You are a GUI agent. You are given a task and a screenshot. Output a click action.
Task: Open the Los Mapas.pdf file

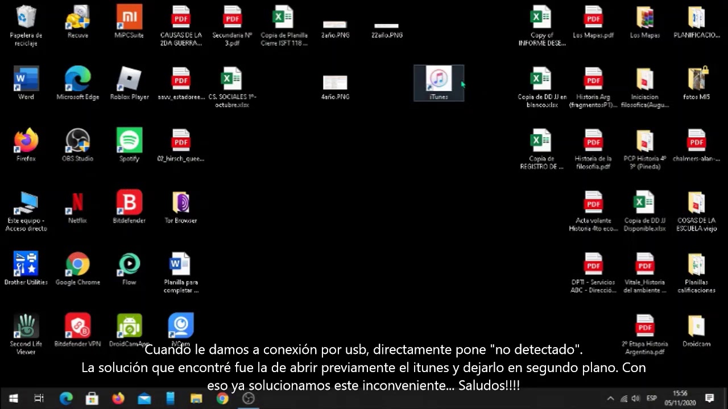point(593,23)
